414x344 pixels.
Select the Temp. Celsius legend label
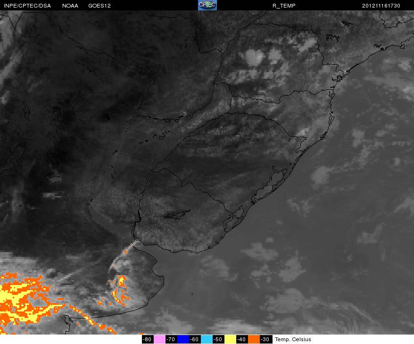(x=293, y=339)
